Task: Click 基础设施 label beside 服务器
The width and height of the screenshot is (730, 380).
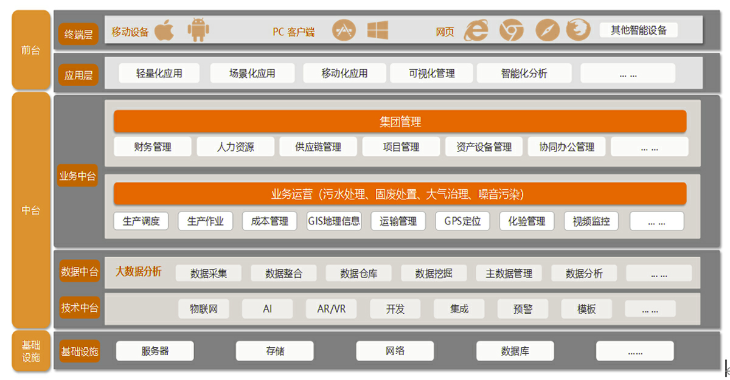Action: [79, 351]
